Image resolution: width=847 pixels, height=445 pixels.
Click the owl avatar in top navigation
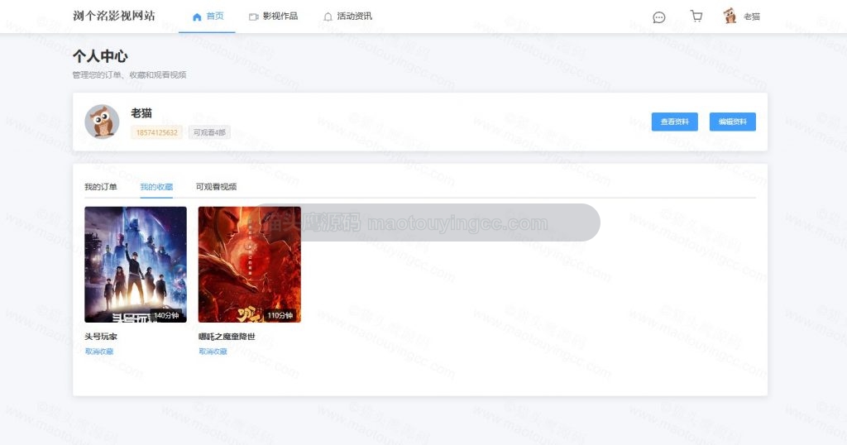point(730,16)
